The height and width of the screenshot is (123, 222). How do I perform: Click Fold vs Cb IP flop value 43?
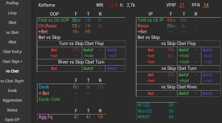[x=169, y=20]
